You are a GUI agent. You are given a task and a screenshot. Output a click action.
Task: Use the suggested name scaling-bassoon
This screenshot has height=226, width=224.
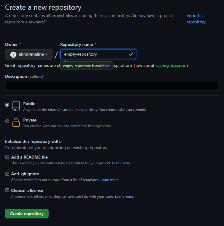pos(171,65)
